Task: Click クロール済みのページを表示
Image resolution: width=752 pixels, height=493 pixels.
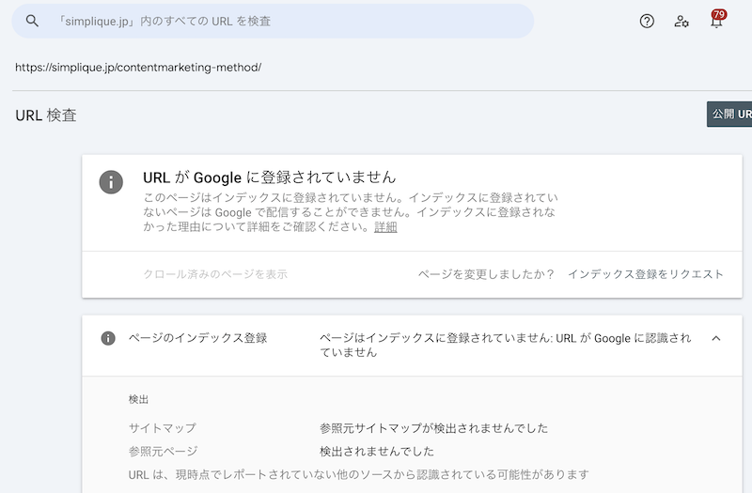Action: 215,274
